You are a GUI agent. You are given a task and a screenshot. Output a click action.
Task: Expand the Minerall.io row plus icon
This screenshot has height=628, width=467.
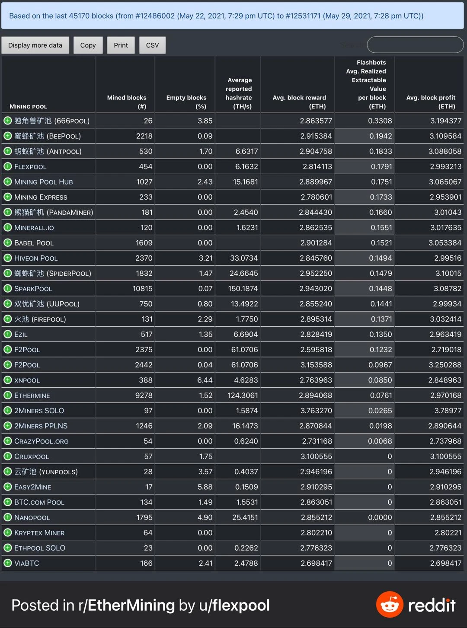(x=8, y=227)
